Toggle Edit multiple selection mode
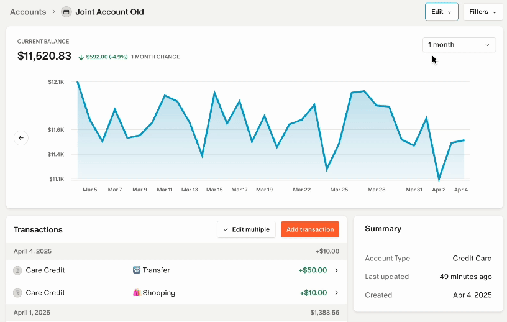This screenshot has height=322, width=507. (246, 229)
